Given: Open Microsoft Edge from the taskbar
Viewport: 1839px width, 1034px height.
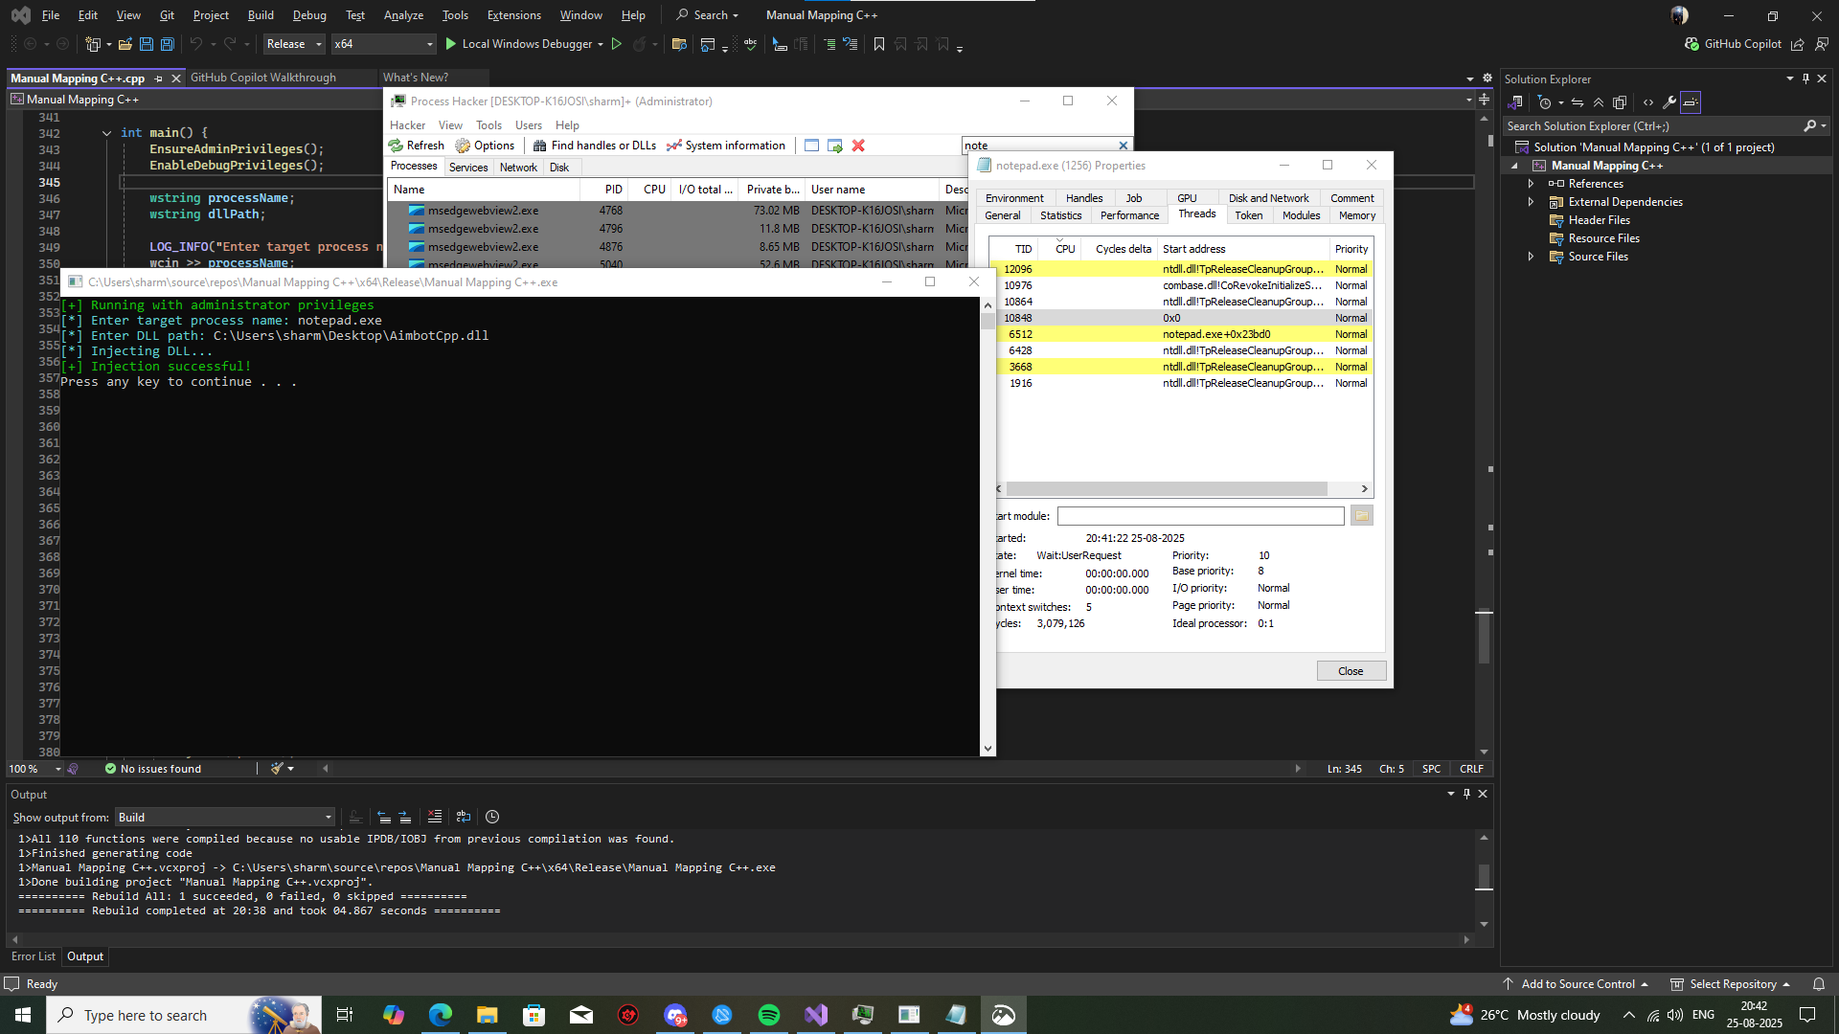Looking at the screenshot, I should (x=440, y=1015).
